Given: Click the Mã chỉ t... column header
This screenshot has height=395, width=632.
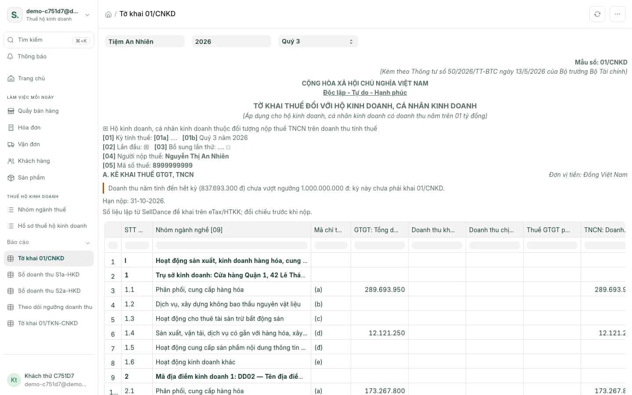Looking at the screenshot, I should pos(330,230).
